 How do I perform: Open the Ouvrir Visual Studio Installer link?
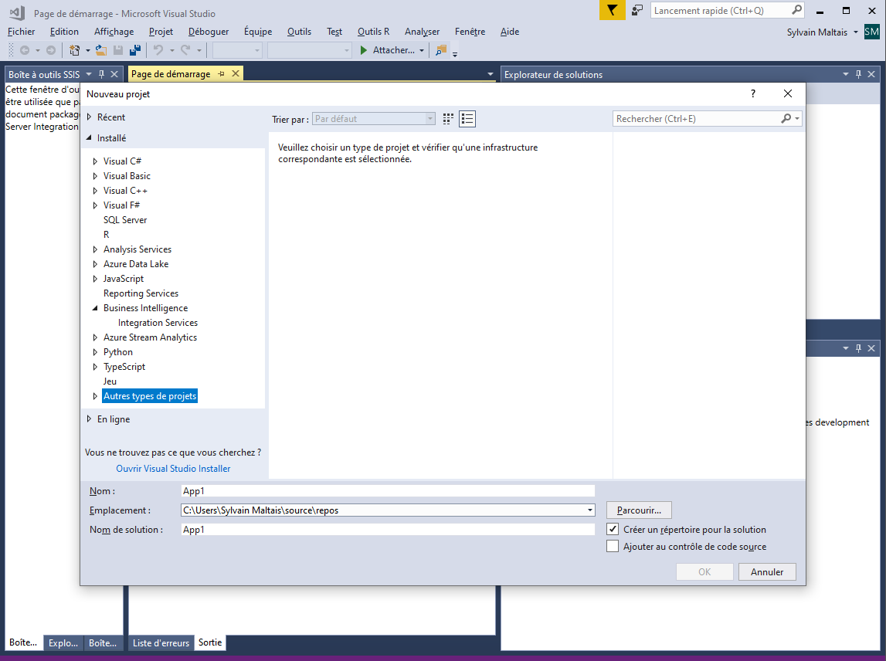[x=173, y=469]
